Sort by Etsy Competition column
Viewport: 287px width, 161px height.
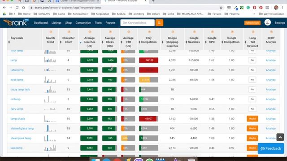(139, 42)
